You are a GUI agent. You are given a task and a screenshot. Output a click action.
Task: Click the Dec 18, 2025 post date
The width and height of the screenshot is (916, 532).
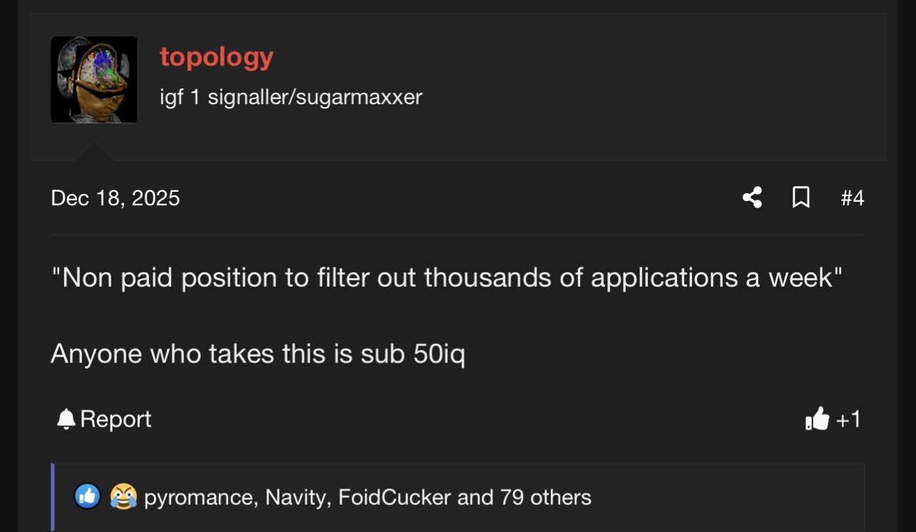(116, 198)
